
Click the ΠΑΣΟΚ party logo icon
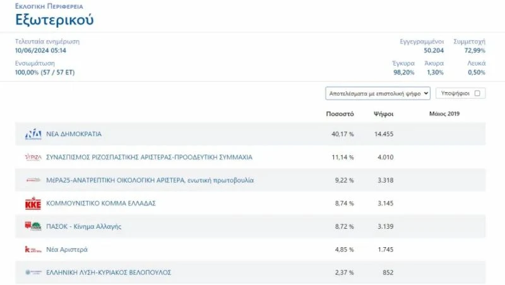pyautogui.click(x=33, y=226)
